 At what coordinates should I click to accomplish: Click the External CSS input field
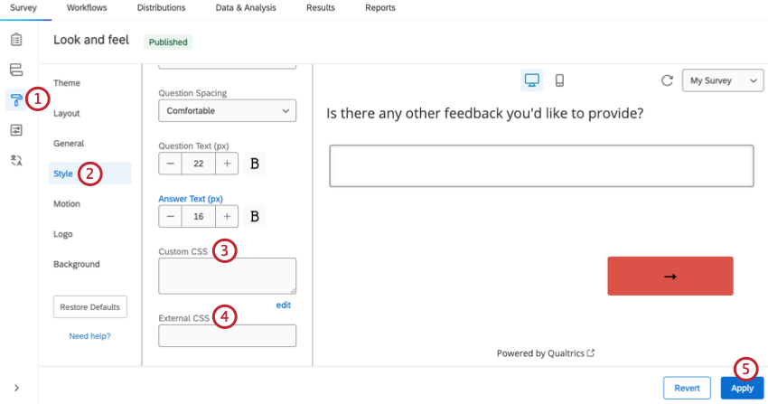coord(227,336)
